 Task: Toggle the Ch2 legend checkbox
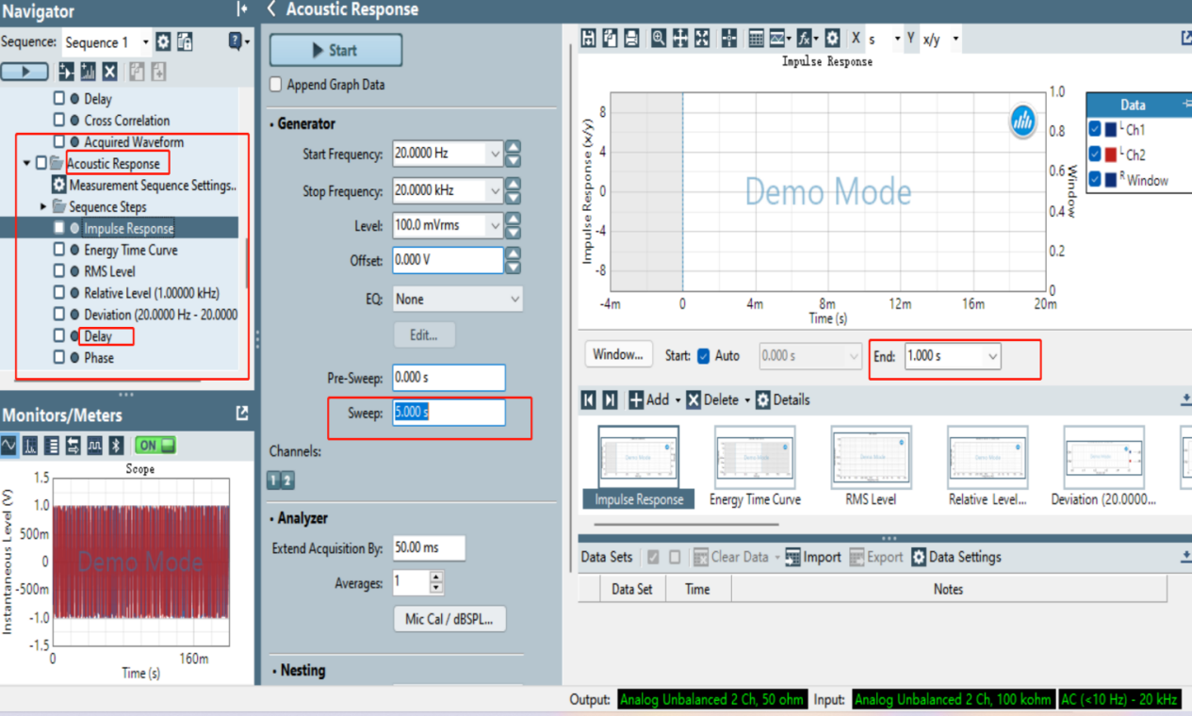(1095, 155)
